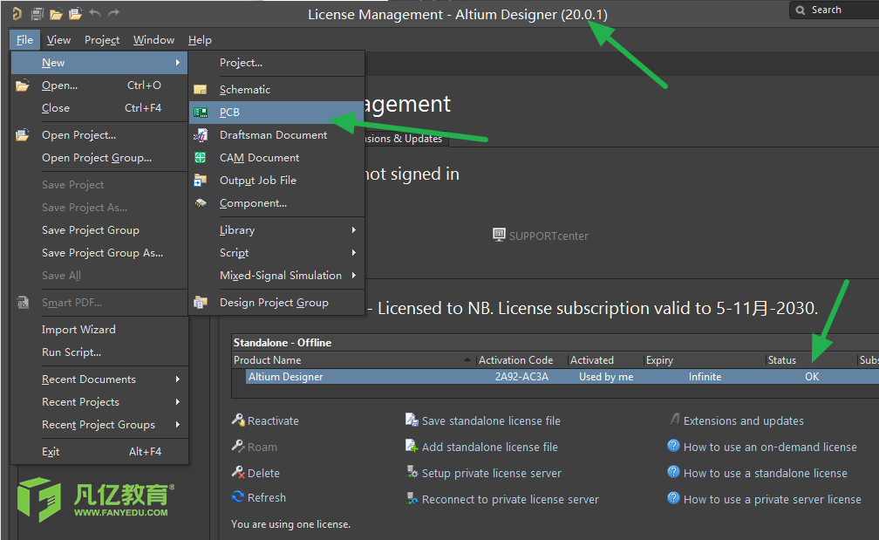Choose Import Wizard from File menu

click(x=78, y=330)
